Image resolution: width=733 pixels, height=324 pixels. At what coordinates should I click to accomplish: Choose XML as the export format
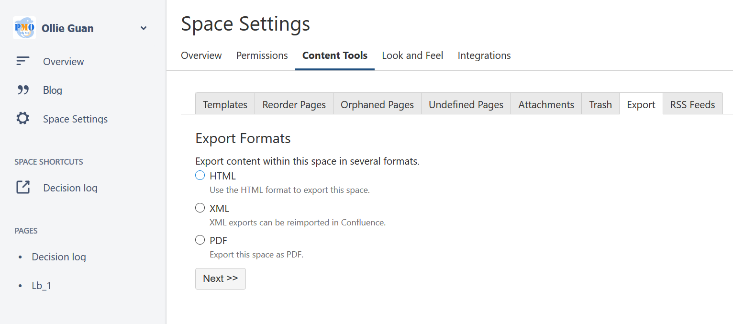[200, 207]
